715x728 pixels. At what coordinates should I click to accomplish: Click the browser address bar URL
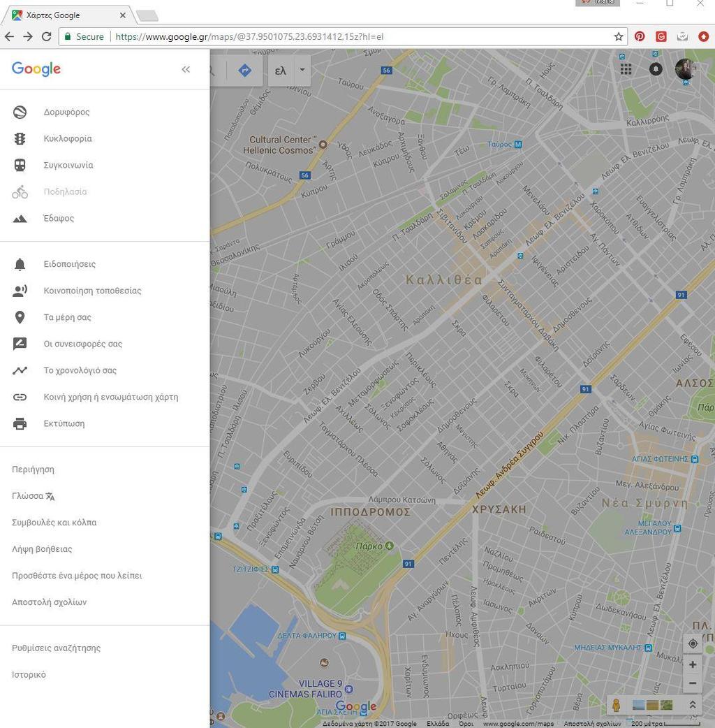tap(249, 36)
